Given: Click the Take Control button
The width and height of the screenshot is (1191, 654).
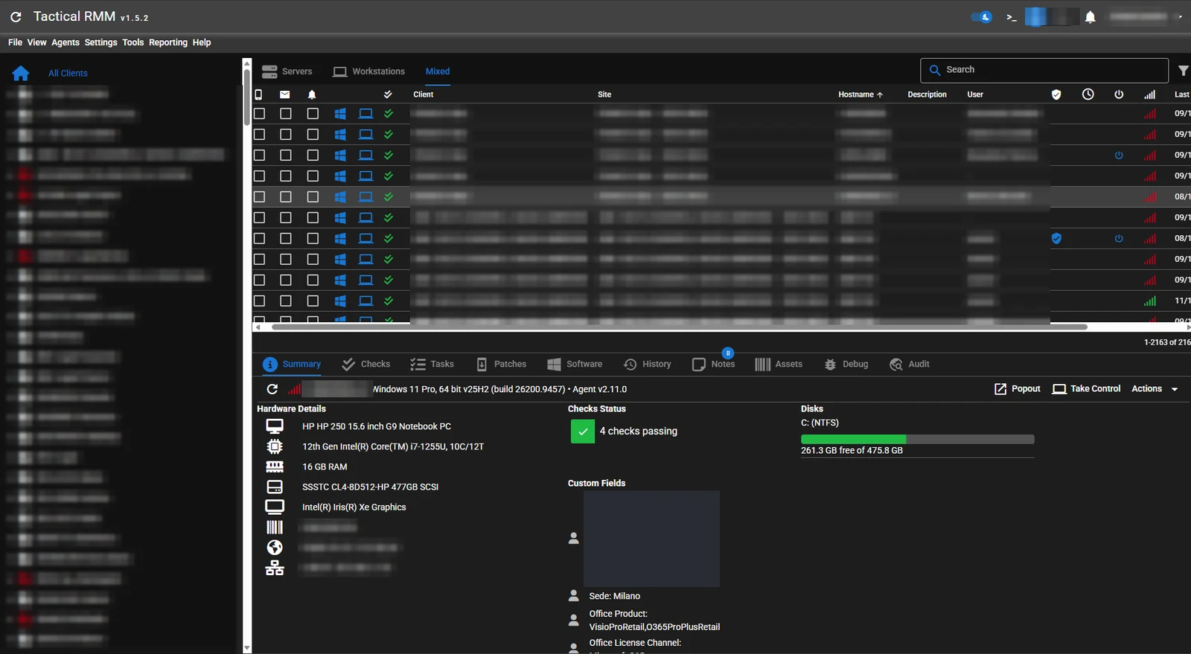Looking at the screenshot, I should (1086, 389).
